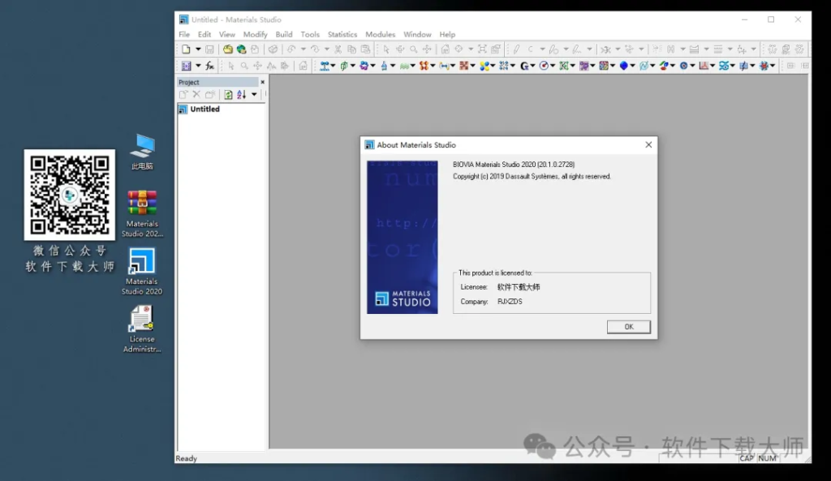
Task: Open the Build menu
Action: coord(284,35)
